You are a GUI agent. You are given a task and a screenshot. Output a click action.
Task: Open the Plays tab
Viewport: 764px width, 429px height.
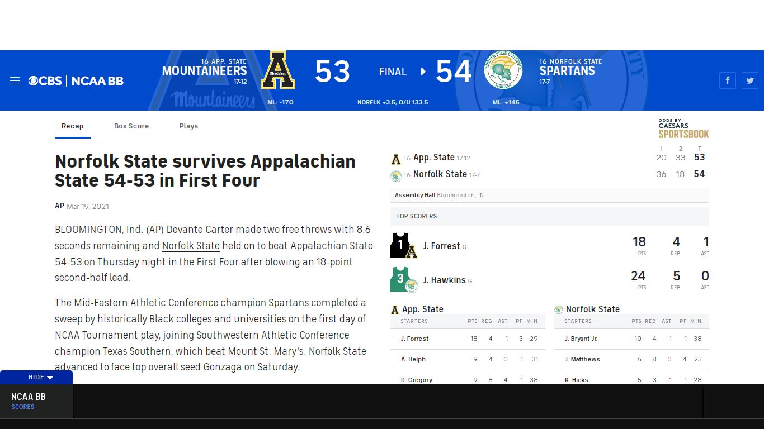(188, 126)
